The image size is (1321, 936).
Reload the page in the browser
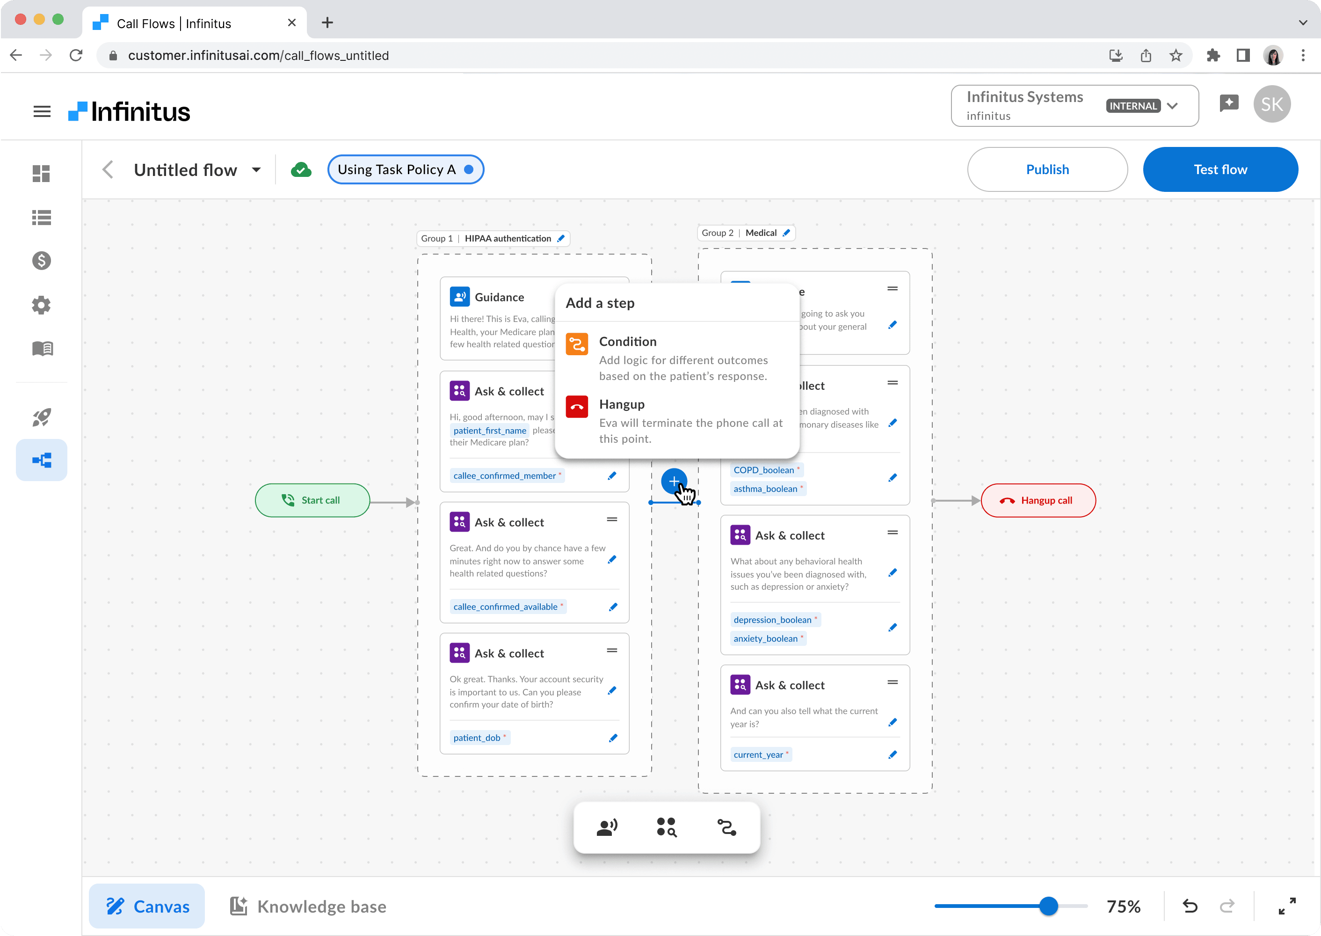[x=75, y=55]
